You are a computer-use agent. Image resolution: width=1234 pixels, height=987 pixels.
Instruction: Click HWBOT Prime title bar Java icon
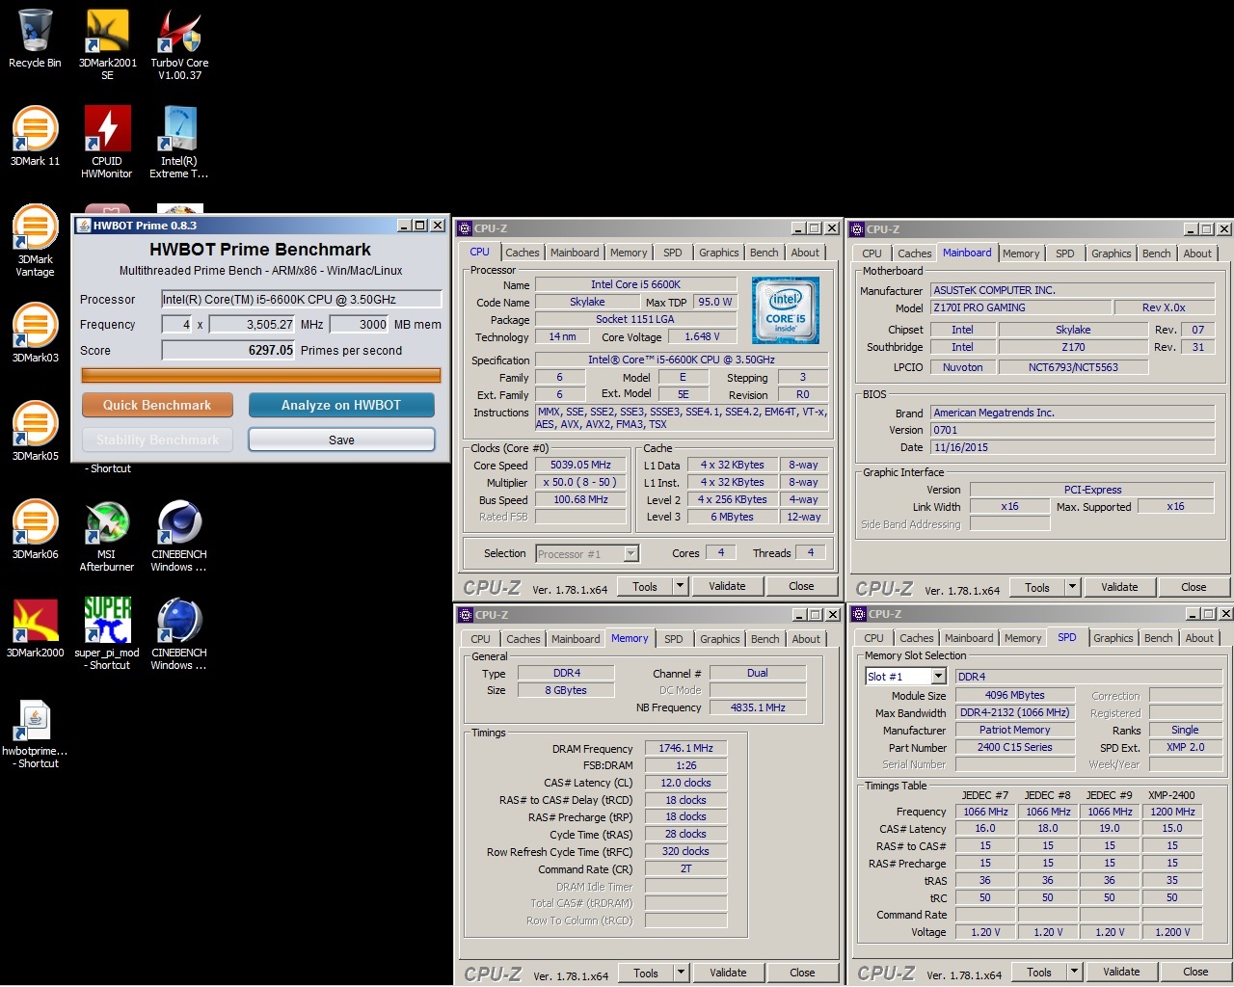(x=83, y=226)
